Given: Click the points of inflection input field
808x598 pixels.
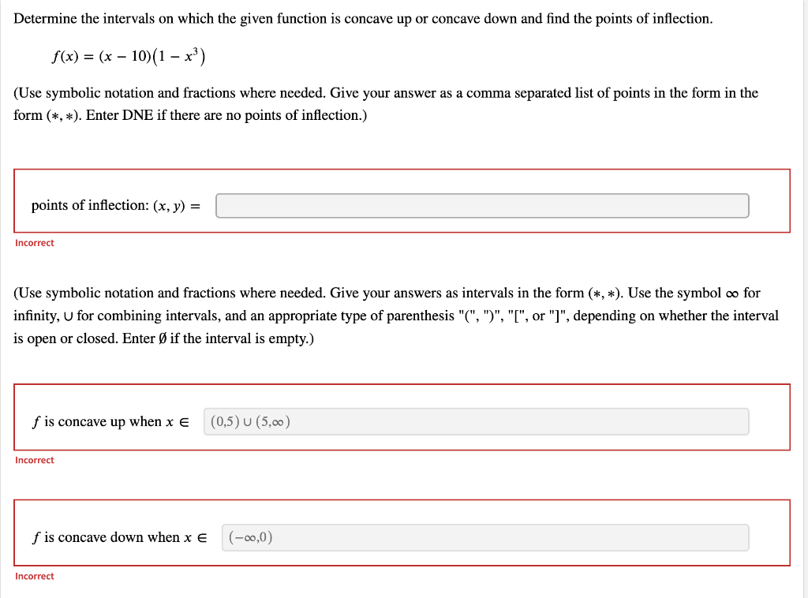Looking at the screenshot, I should point(483,205).
